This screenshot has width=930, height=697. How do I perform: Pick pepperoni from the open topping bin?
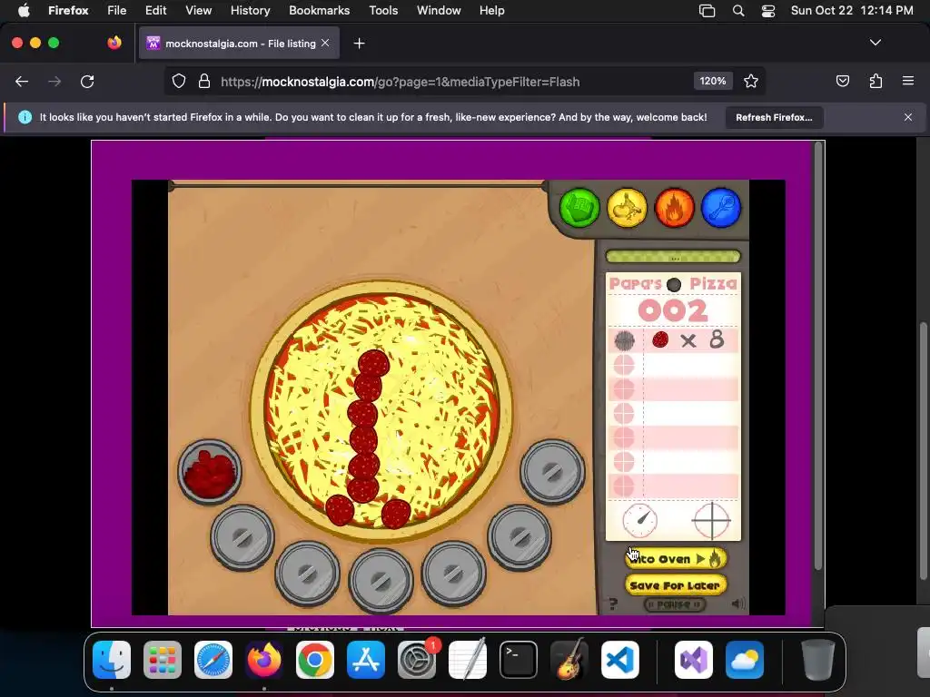(210, 472)
